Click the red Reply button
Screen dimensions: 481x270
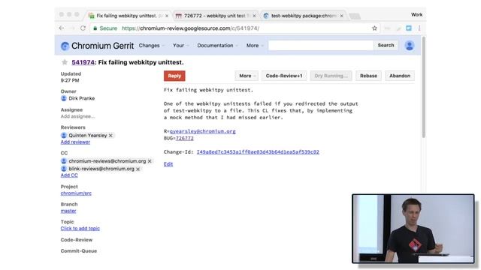point(174,76)
